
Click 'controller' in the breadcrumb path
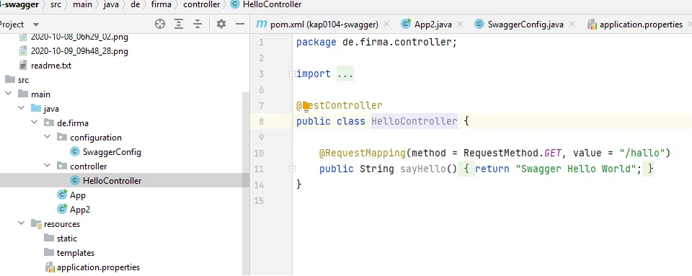coord(202,5)
